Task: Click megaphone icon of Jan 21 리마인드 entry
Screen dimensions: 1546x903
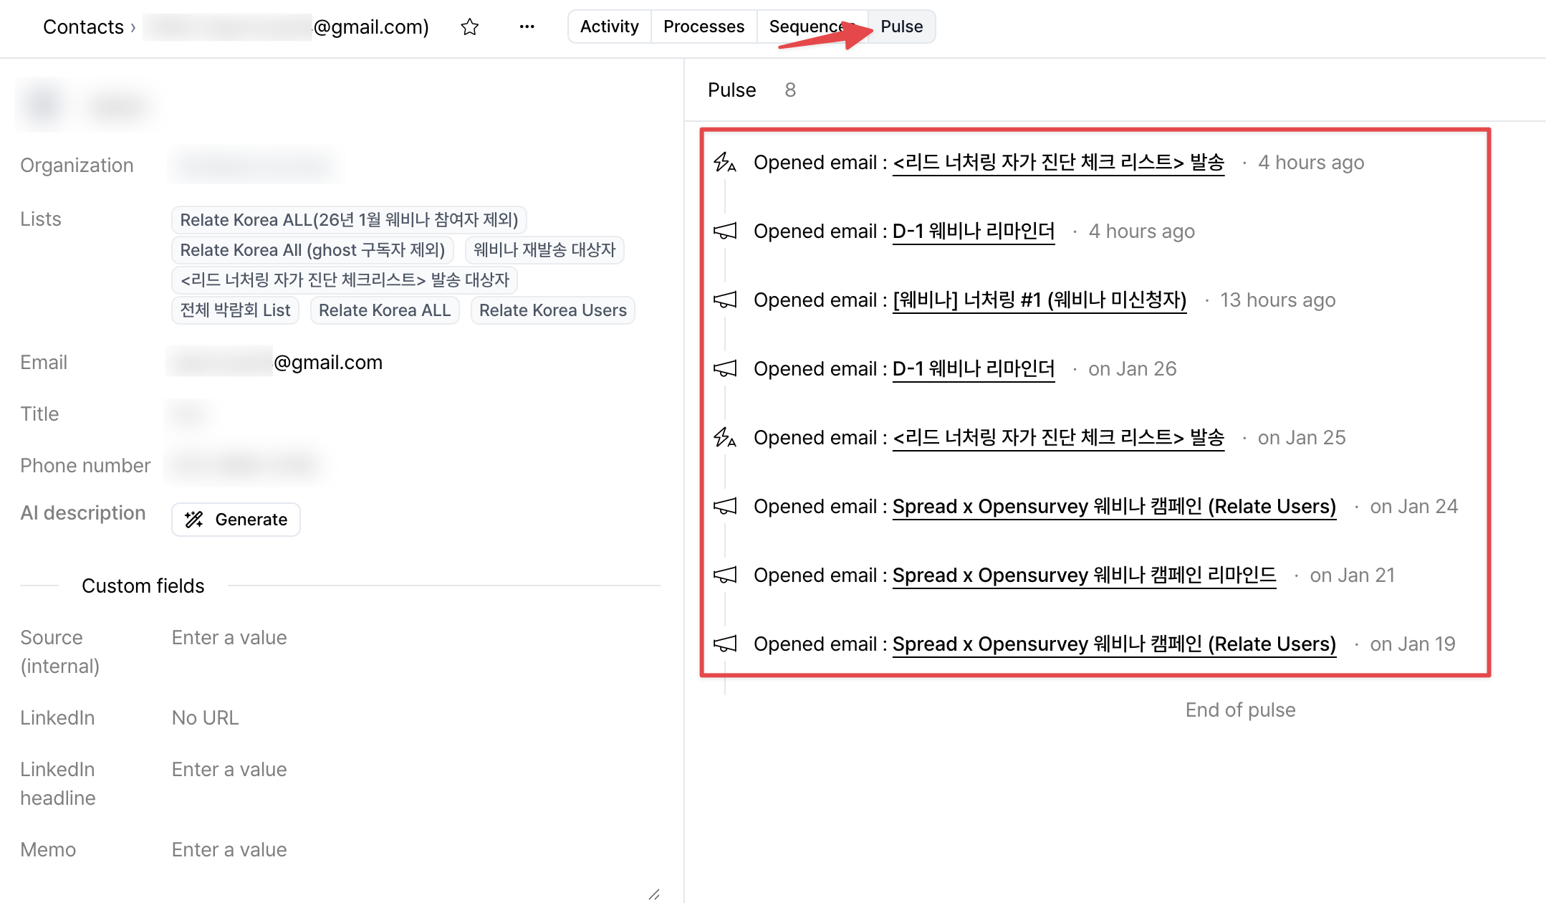Action: click(724, 575)
